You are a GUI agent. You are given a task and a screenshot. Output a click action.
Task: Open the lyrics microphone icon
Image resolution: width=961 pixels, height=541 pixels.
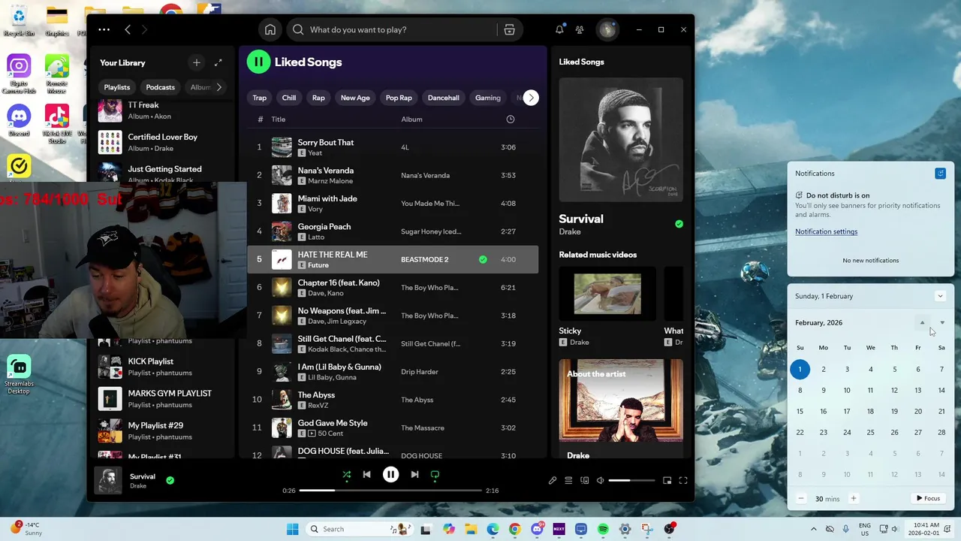(553, 481)
